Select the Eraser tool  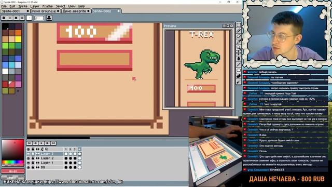(x=239, y=36)
